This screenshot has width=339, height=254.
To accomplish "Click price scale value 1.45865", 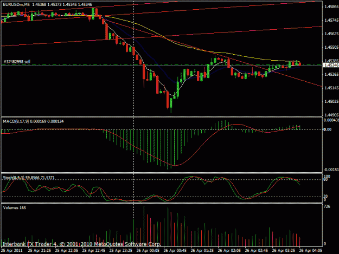I will [331, 6].
